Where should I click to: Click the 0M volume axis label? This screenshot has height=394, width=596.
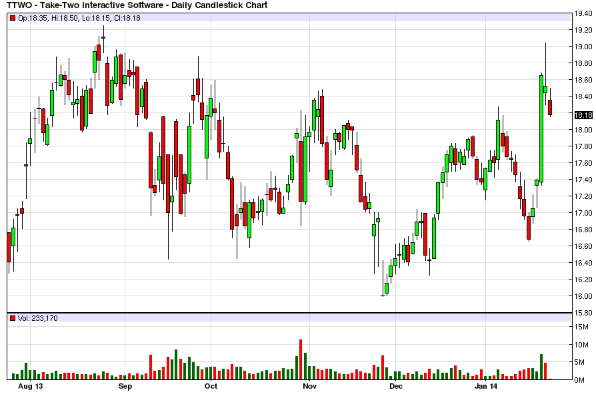pos(579,380)
